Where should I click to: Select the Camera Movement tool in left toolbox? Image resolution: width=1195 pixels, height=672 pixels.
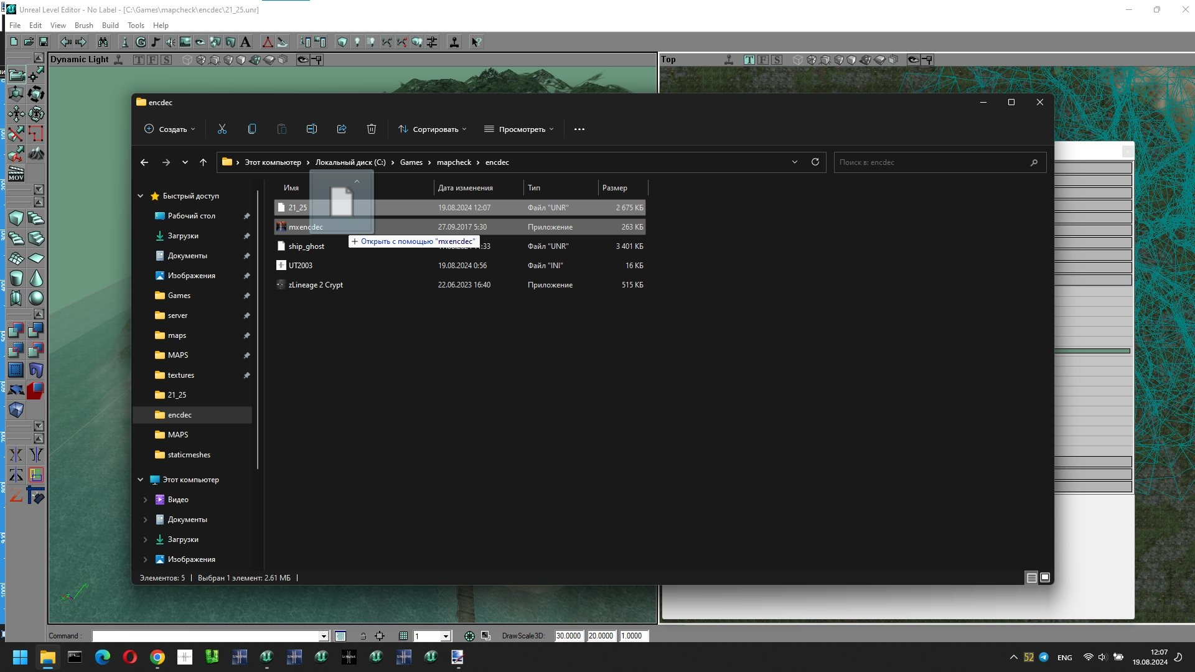pyautogui.click(x=16, y=75)
